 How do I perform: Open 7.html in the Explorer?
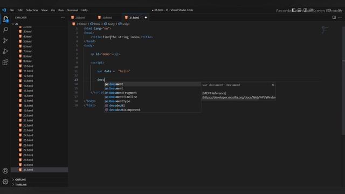pos(27,51)
